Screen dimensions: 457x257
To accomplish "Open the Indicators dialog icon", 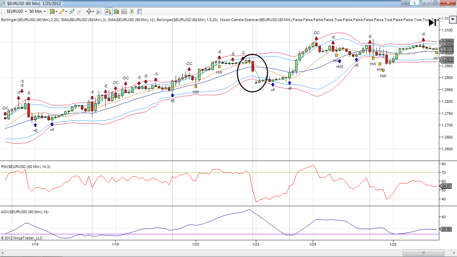I will coord(124,11).
